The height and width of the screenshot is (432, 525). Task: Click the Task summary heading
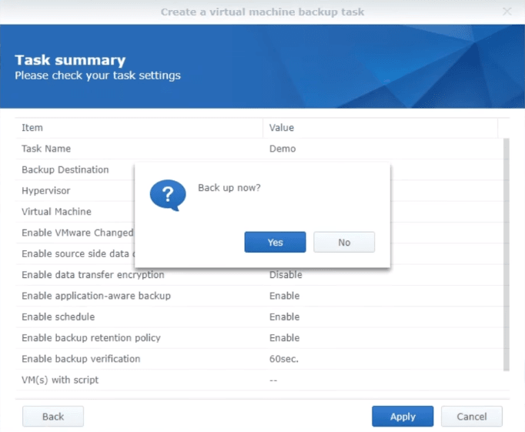point(70,60)
